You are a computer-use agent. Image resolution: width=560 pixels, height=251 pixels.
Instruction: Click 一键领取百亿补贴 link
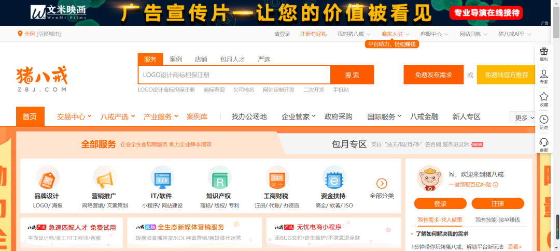[x=470, y=185]
